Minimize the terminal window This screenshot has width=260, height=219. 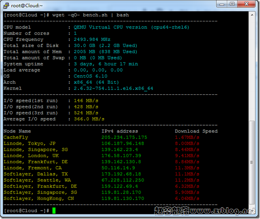click(x=221, y=4)
